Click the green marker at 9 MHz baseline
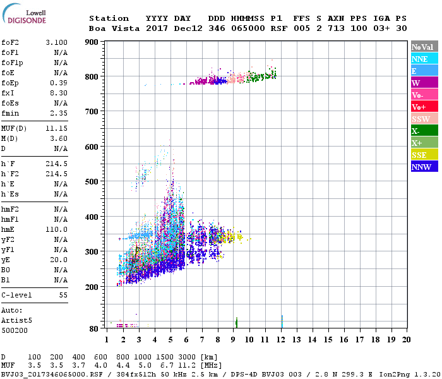 pyautogui.click(x=237, y=322)
